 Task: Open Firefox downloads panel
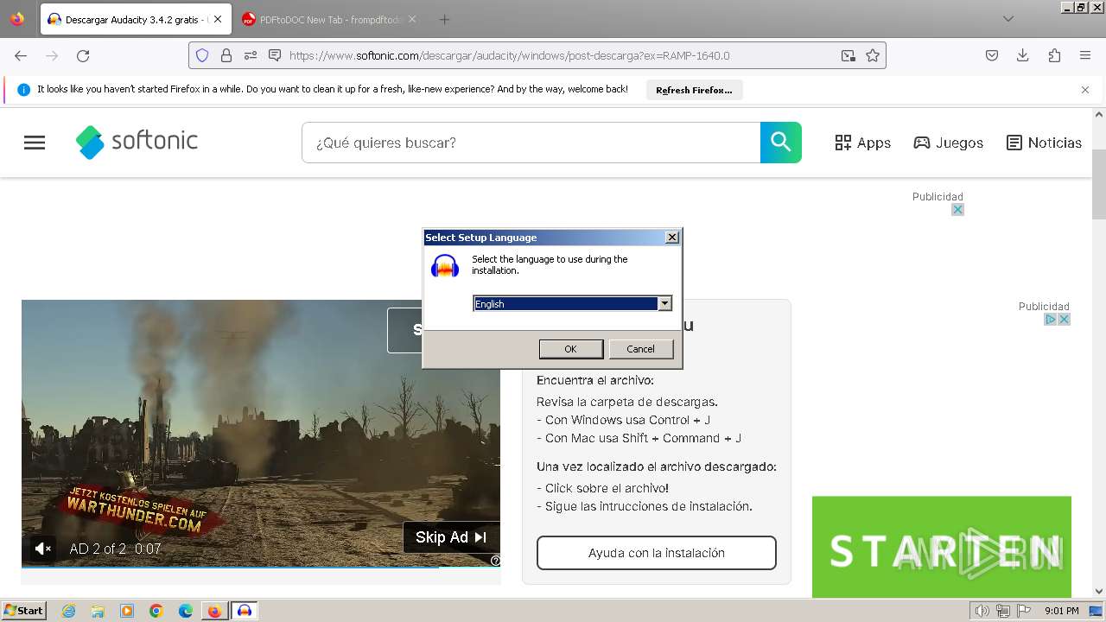click(x=1023, y=55)
